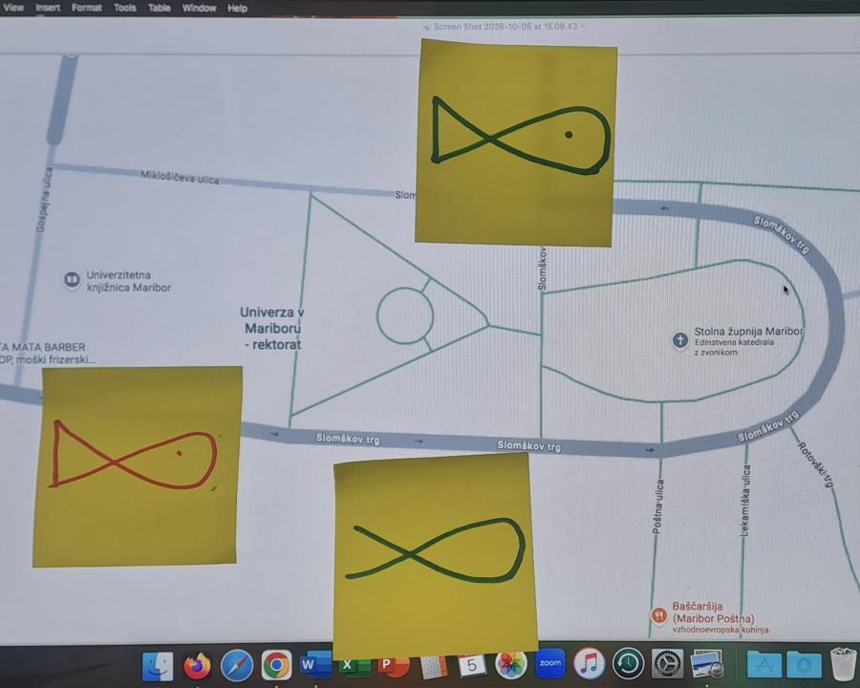Launch the Music app
The image size is (860, 688).
[x=589, y=663]
